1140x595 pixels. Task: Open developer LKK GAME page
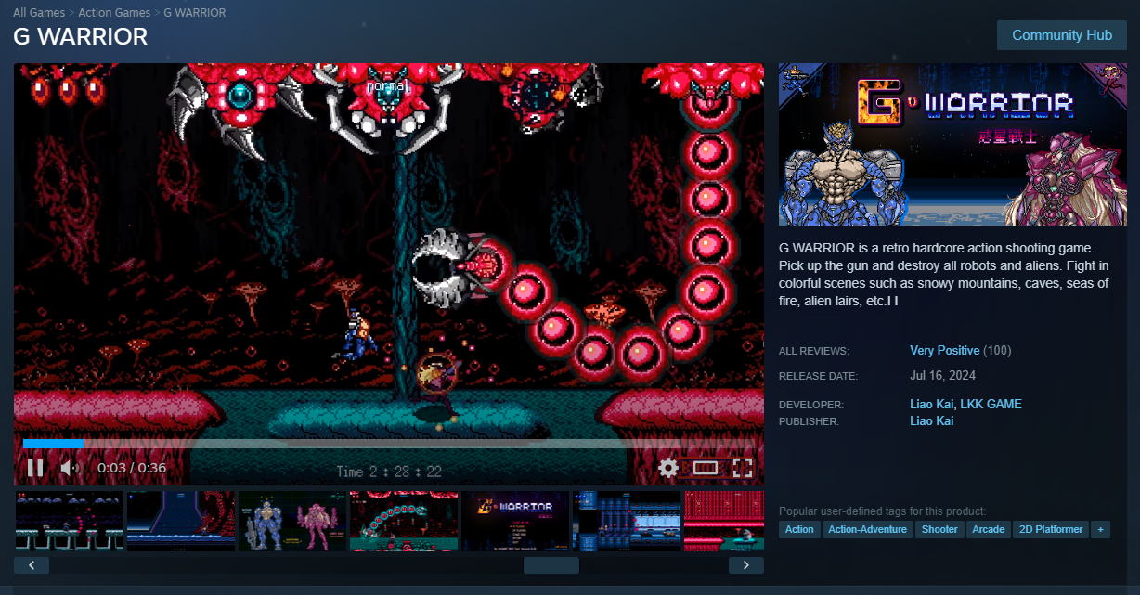tap(991, 405)
